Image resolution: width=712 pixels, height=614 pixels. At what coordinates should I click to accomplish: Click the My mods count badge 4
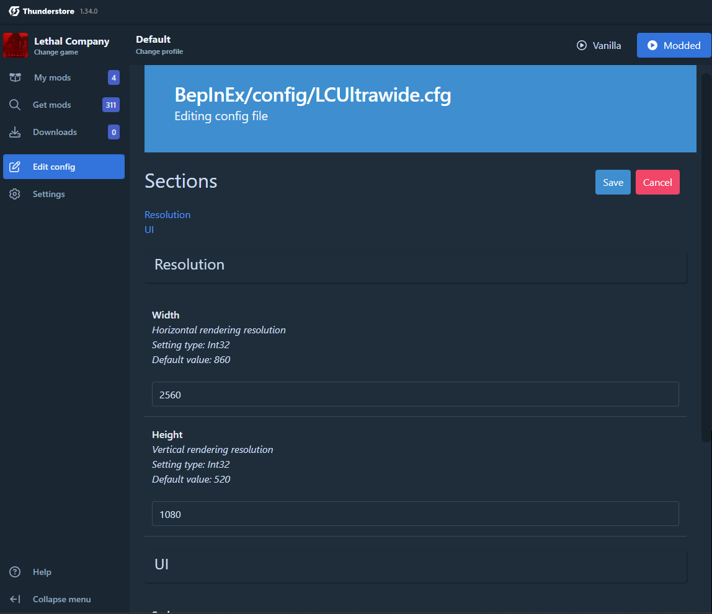click(x=113, y=77)
